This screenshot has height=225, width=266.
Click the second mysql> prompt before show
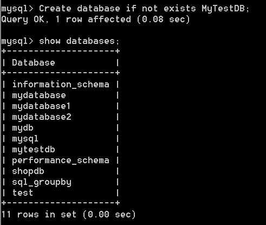[17, 41]
